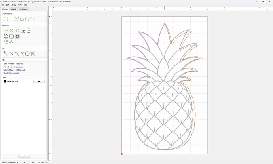Open the Library menu

coord(13,5)
